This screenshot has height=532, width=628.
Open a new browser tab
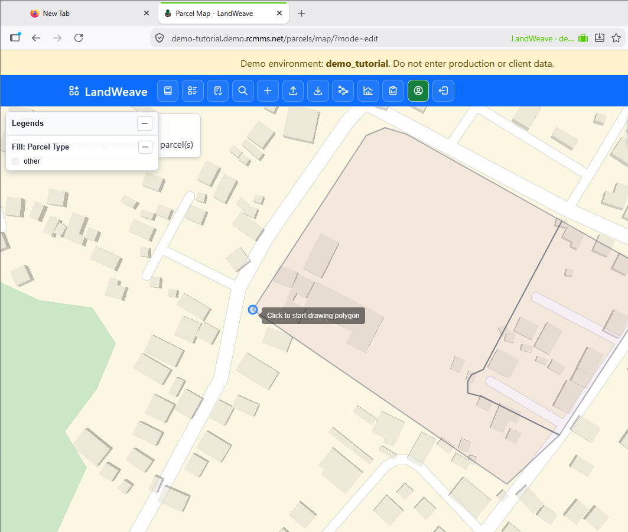point(301,14)
